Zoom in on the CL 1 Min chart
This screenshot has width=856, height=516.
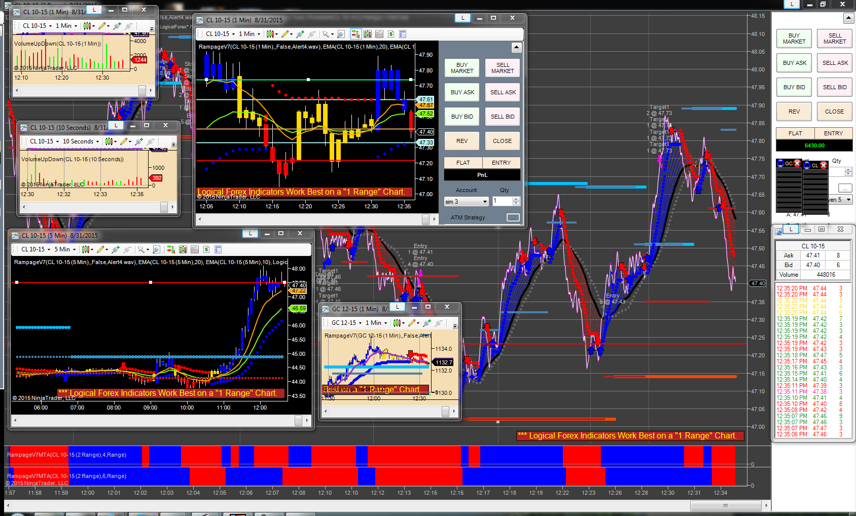300,34
